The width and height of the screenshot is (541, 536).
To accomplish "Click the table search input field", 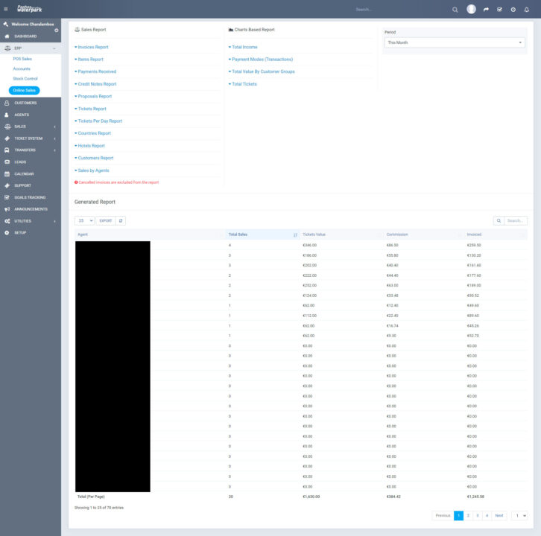I will [x=515, y=220].
